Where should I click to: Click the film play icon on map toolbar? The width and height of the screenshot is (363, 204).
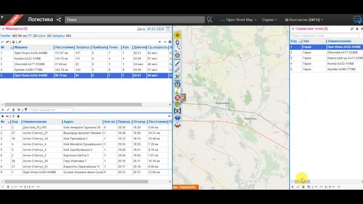[178, 111]
